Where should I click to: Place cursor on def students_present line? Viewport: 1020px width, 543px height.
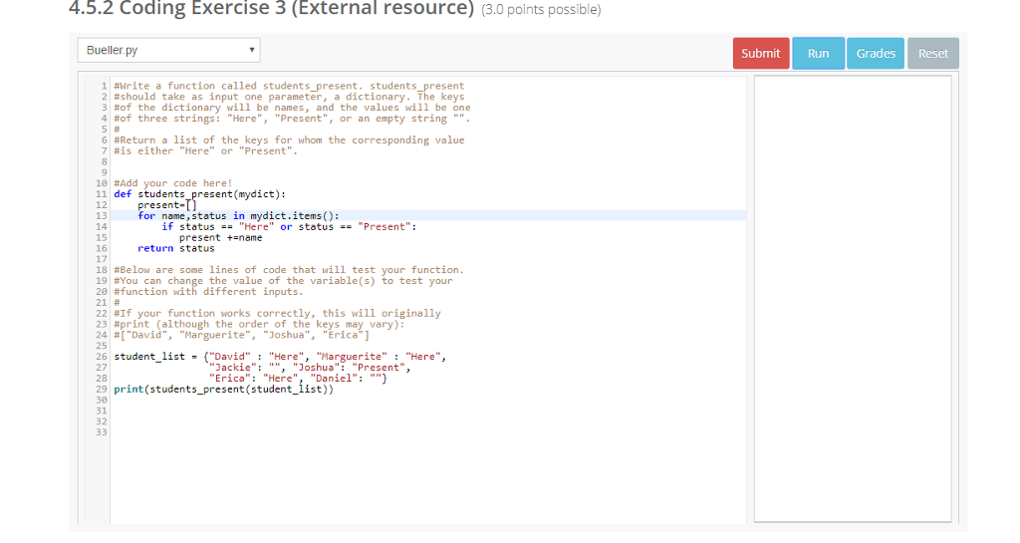tap(199, 194)
